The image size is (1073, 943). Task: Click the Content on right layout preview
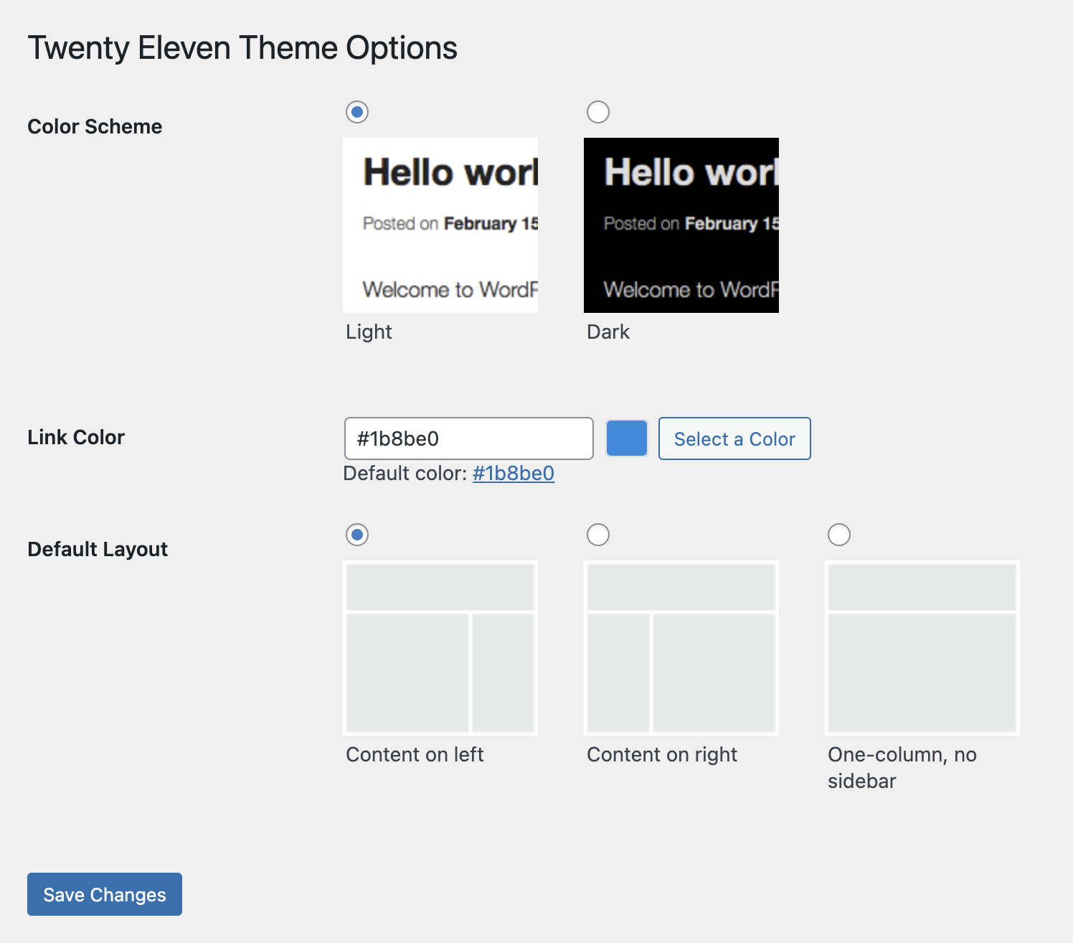click(681, 647)
